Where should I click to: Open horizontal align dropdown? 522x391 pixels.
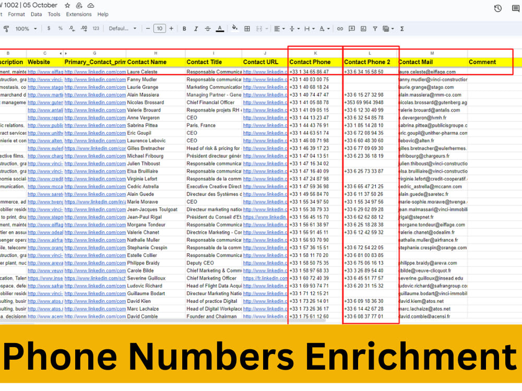279,29
